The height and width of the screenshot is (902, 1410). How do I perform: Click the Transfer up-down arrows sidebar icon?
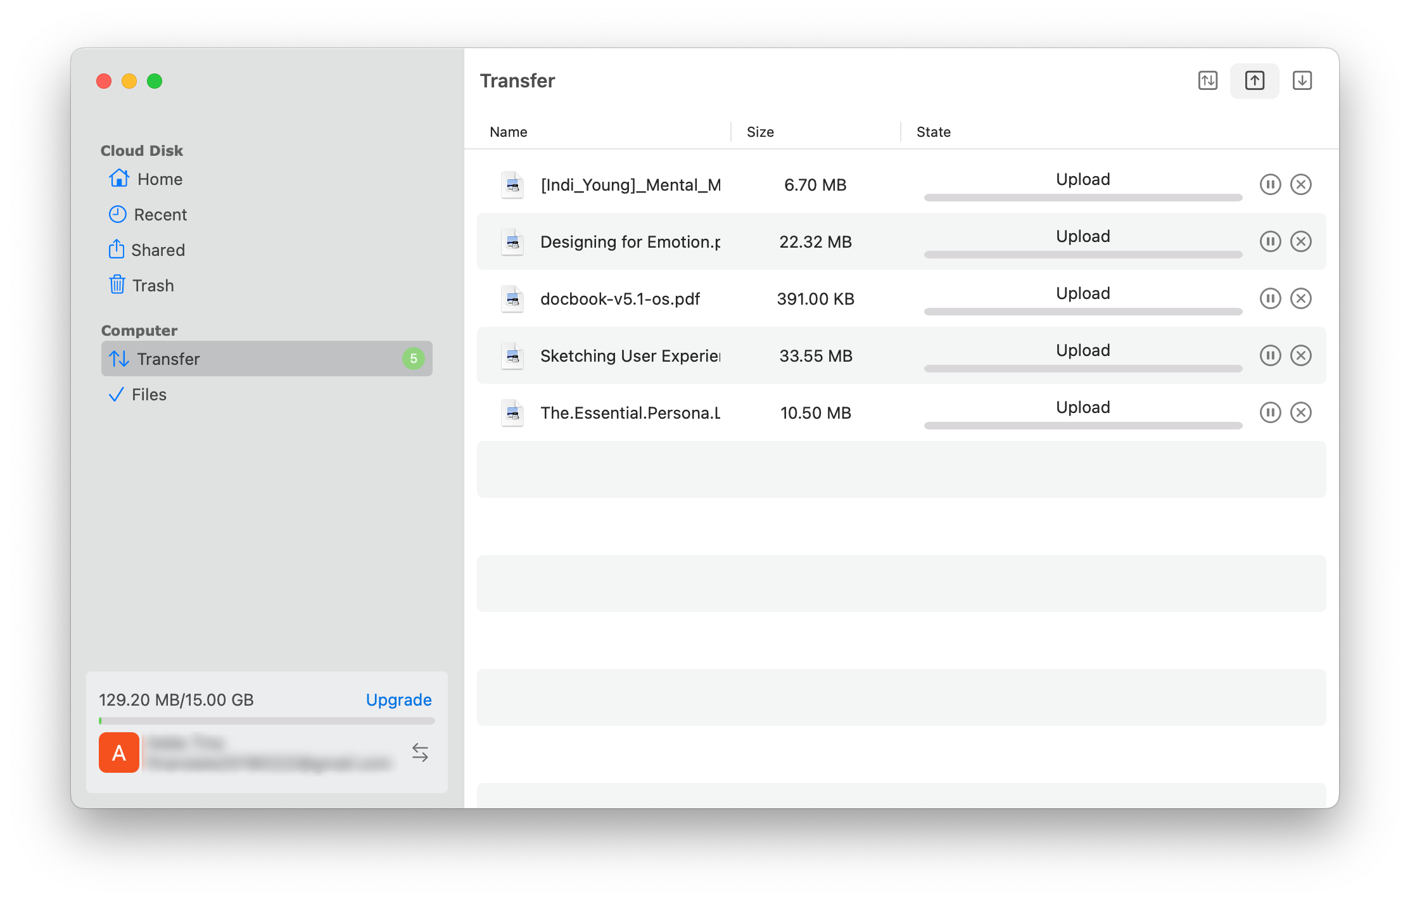pyautogui.click(x=119, y=359)
